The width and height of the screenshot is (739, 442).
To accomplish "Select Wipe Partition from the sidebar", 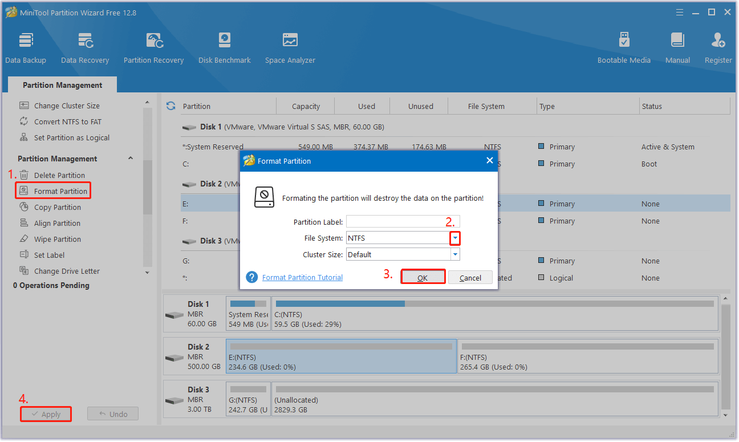I will pyautogui.click(x=57, y=239).
